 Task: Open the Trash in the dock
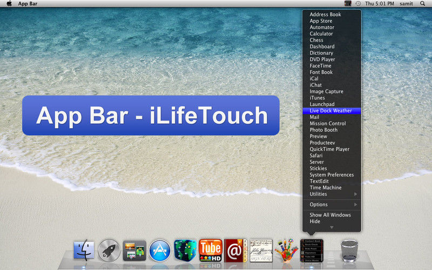click(349, 251)
